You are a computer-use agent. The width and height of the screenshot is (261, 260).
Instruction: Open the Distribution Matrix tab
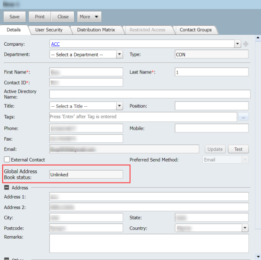coord(96,30)
